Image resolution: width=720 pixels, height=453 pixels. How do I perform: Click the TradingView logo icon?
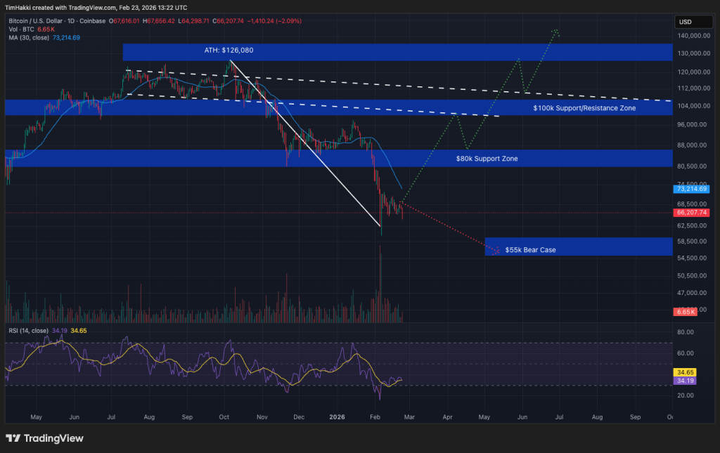click(x=13, y=438)
